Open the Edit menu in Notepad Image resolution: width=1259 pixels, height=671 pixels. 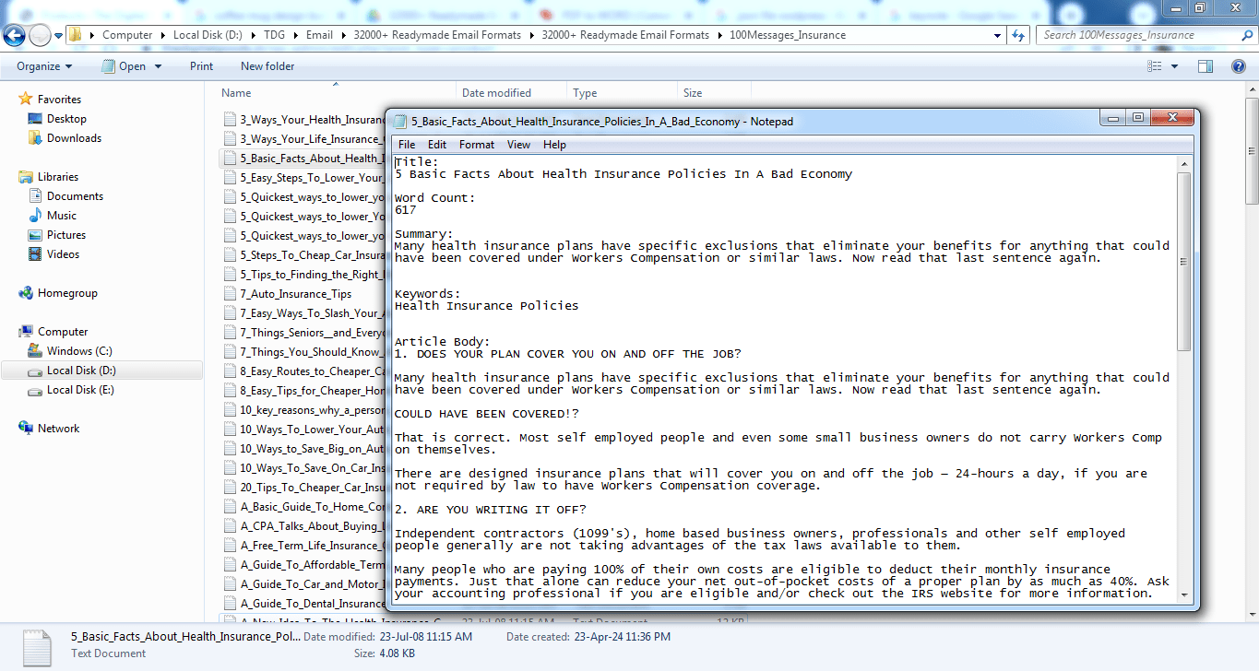437,145
